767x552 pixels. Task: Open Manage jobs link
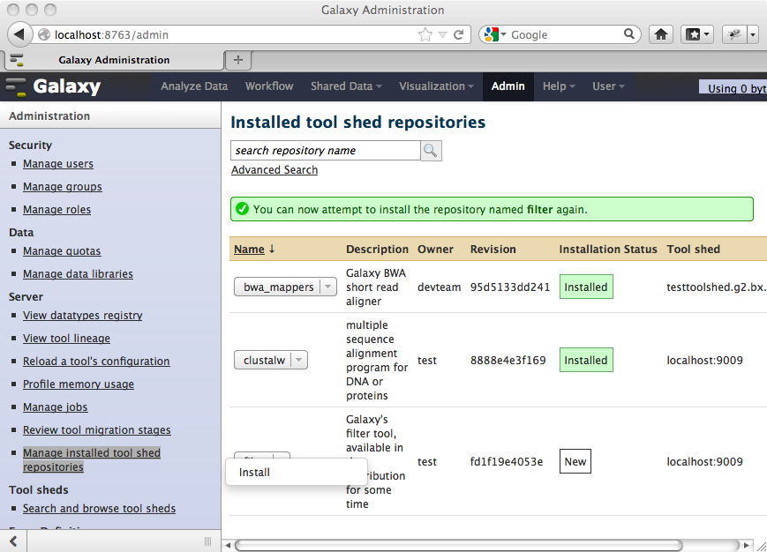click(56, 407)
